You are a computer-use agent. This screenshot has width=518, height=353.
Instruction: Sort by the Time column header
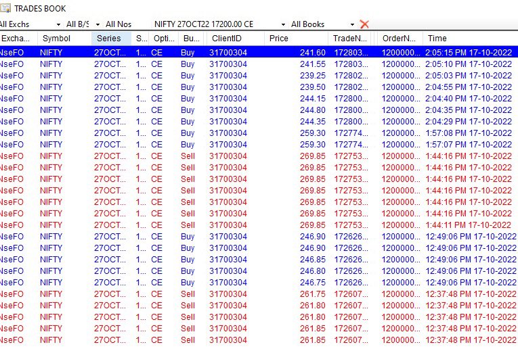[471, 39]
